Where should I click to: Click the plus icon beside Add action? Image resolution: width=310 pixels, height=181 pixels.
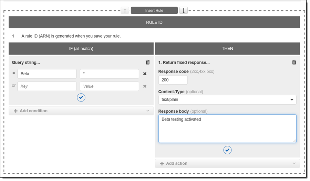click(162, 163)
